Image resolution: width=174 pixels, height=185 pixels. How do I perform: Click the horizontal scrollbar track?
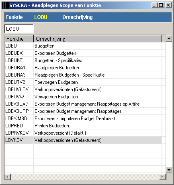(85, 177)
